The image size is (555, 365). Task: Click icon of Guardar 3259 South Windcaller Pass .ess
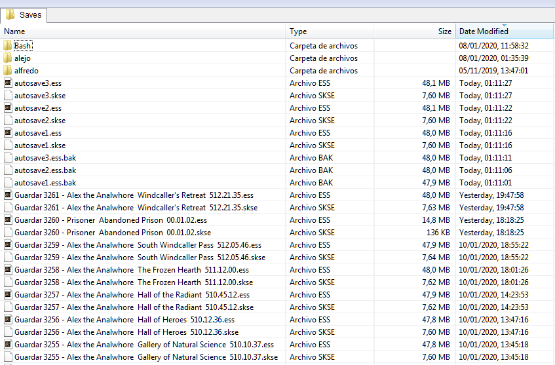8,245
